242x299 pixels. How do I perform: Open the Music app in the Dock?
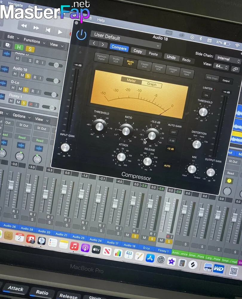click(74, 246)
